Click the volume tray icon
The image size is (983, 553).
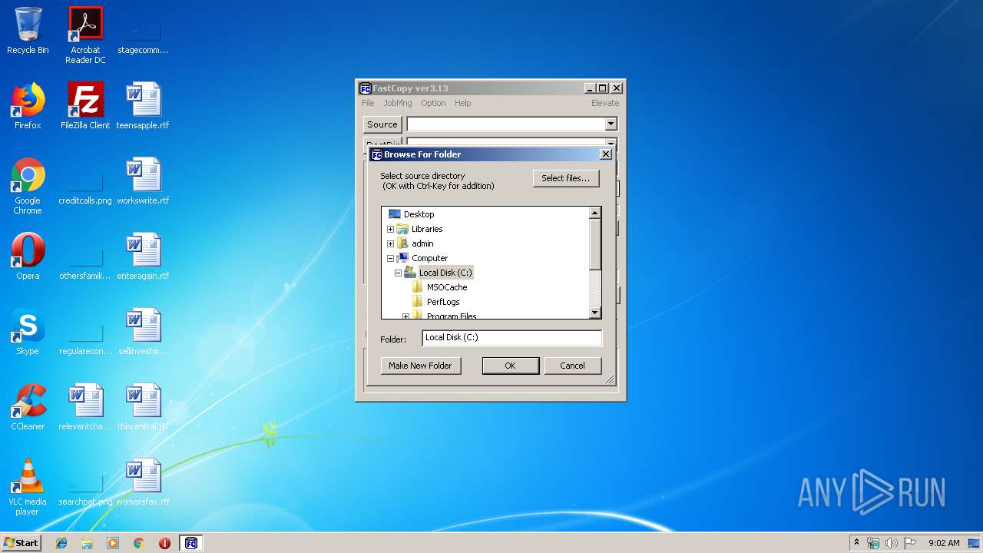point(891,543)
